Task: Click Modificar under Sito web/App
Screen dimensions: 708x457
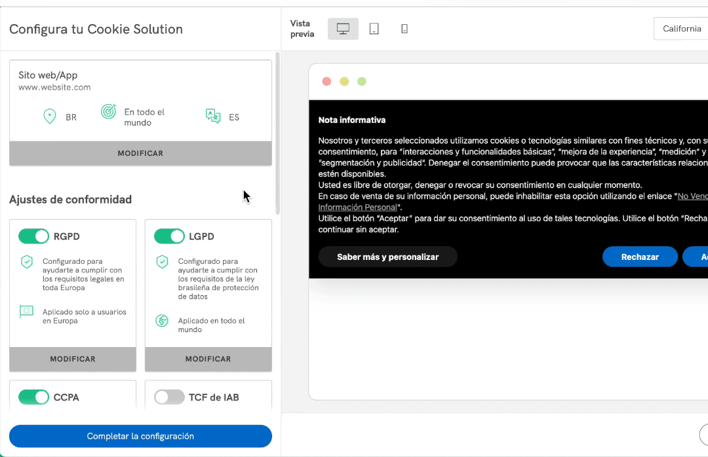Action: pyautogui.click(x=140, y=153)
